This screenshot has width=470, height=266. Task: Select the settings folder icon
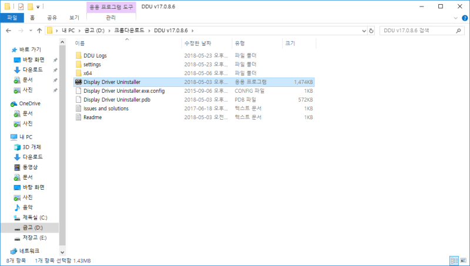coord(79,65)
